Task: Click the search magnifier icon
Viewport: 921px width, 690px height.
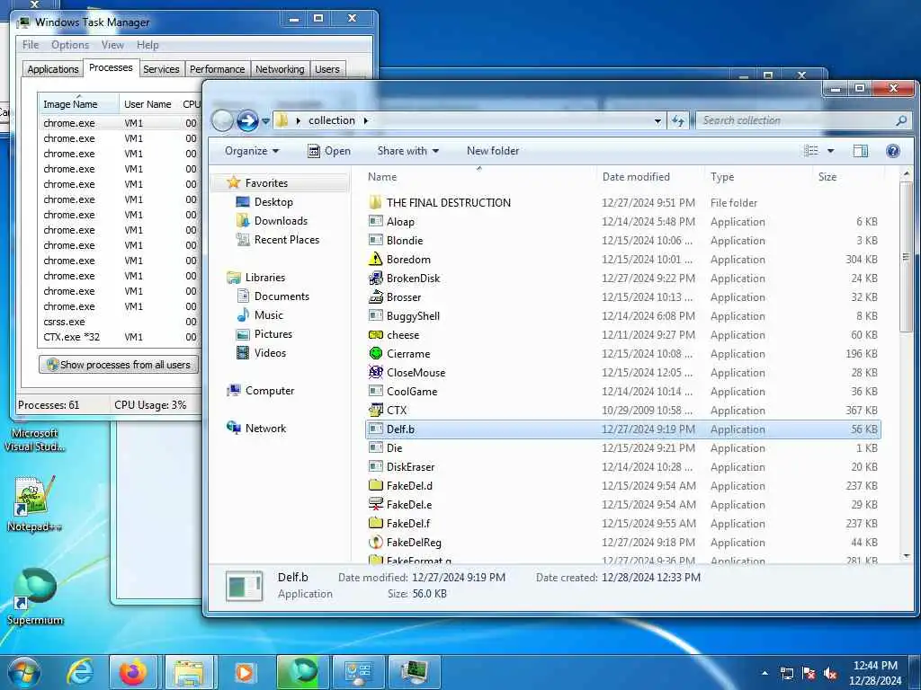Action: 901,120
